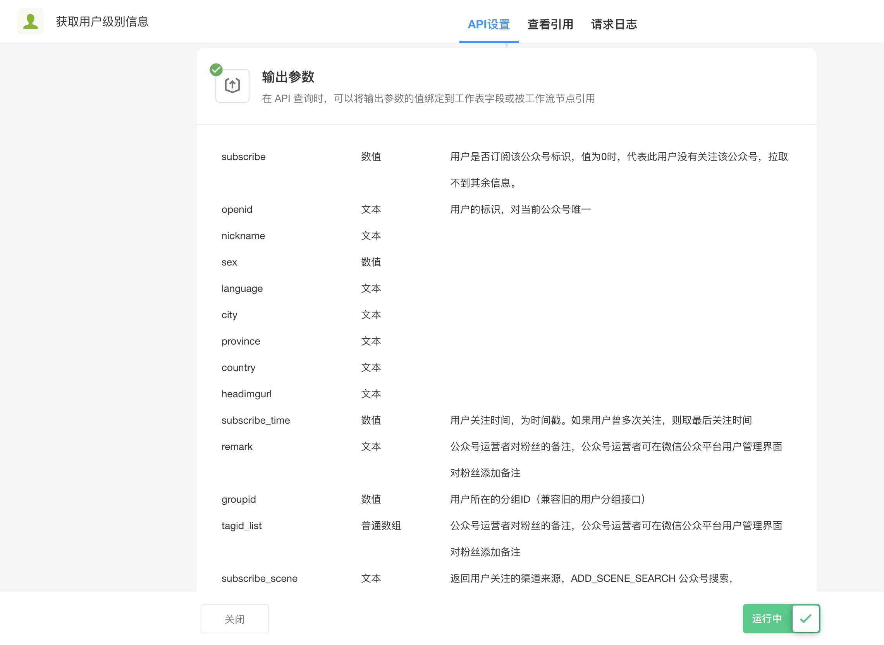Click the tagid_list 普通数组 type label
The width and height of the screenshot is (884, 645).
click(381, 526)
